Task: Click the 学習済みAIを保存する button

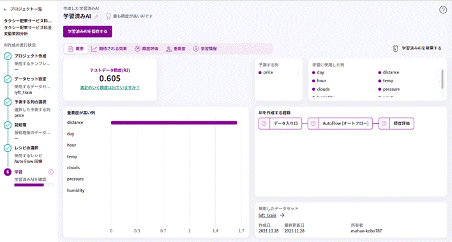Action: tap(87, 31)
